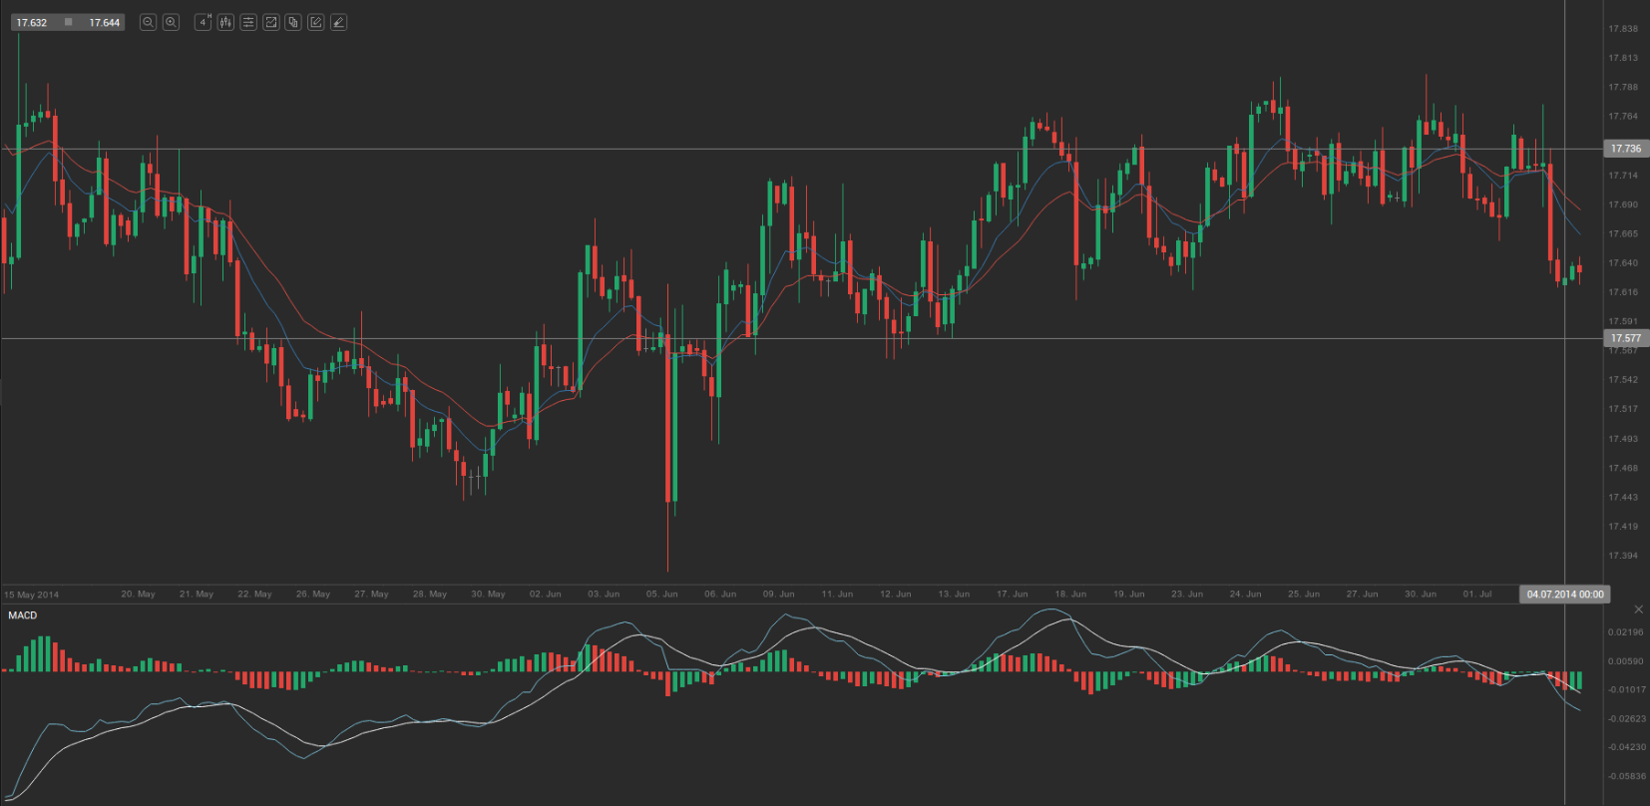Image resolution: width=1650 pixels, height=806 pixels.
Task: Click the 17.736 price level label
Action: click(1625, 149)
